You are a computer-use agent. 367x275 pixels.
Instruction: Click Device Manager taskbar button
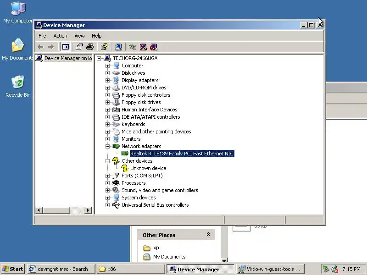pos(200,269)
